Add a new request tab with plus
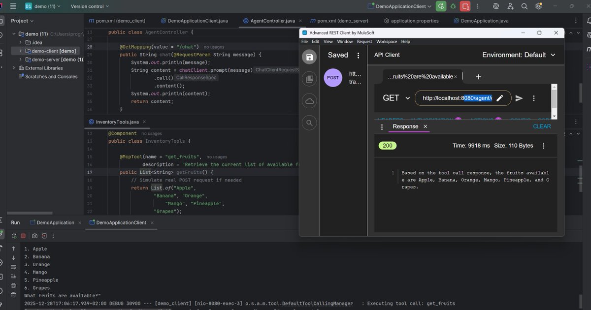This screenshot has width=591, height=310. pos(478,77)
